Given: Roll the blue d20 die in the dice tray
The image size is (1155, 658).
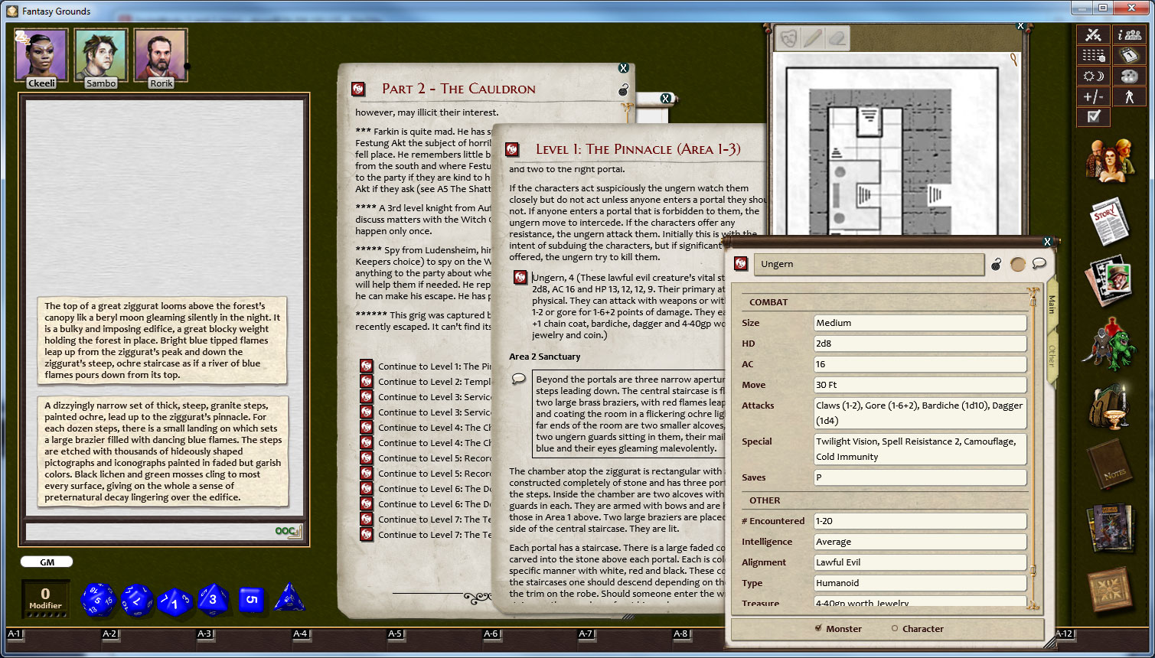Looking at the screenshot, I should (x=100, y=599).
